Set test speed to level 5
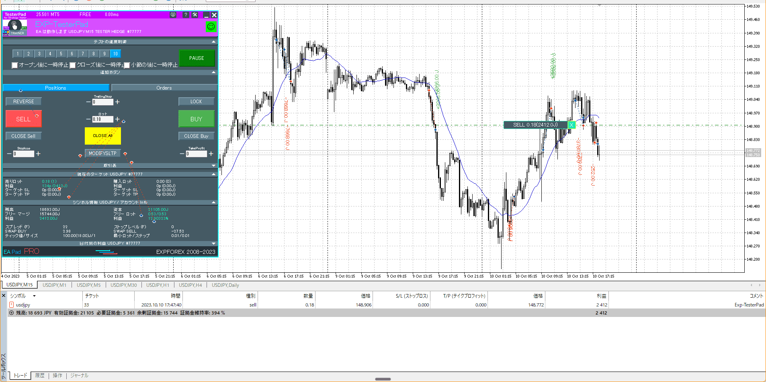Viewport: 766px width, 382px height. tap(61, 54)
